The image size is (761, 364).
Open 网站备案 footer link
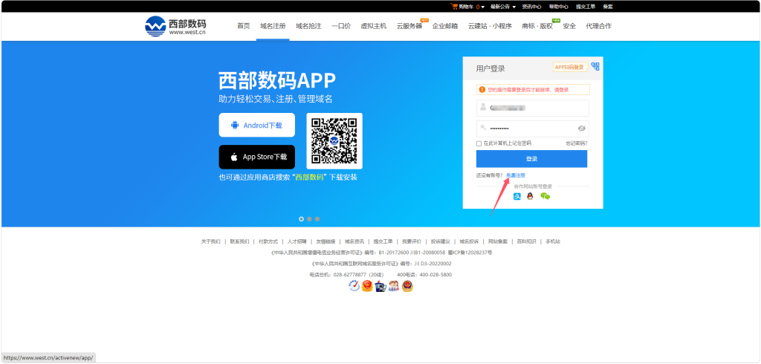[x=498, y=241]
